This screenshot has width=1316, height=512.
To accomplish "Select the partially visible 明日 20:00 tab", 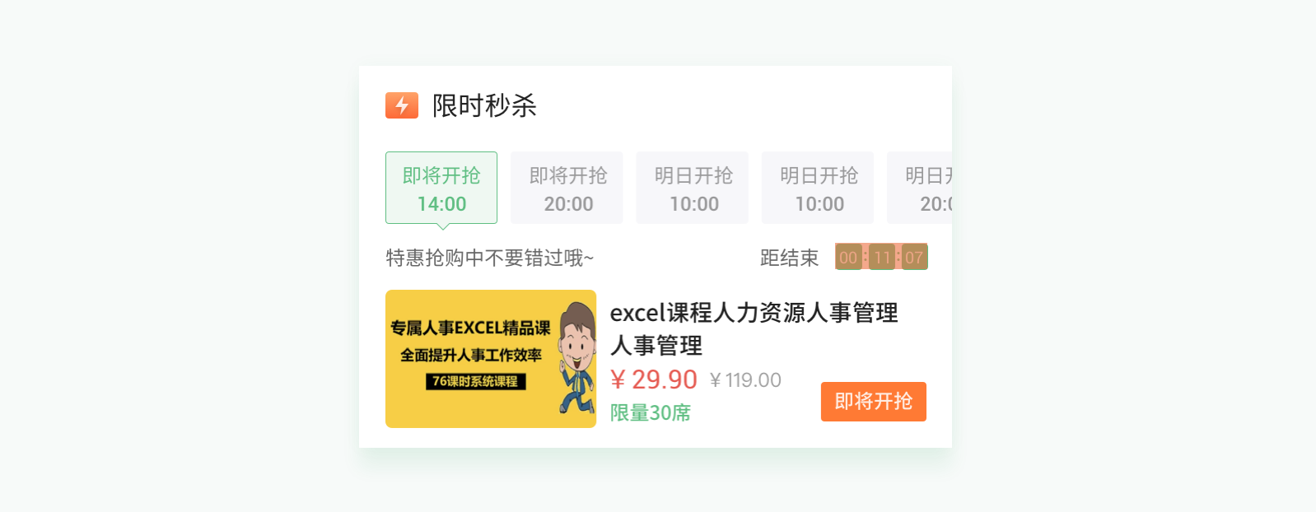I will [920, 188].
